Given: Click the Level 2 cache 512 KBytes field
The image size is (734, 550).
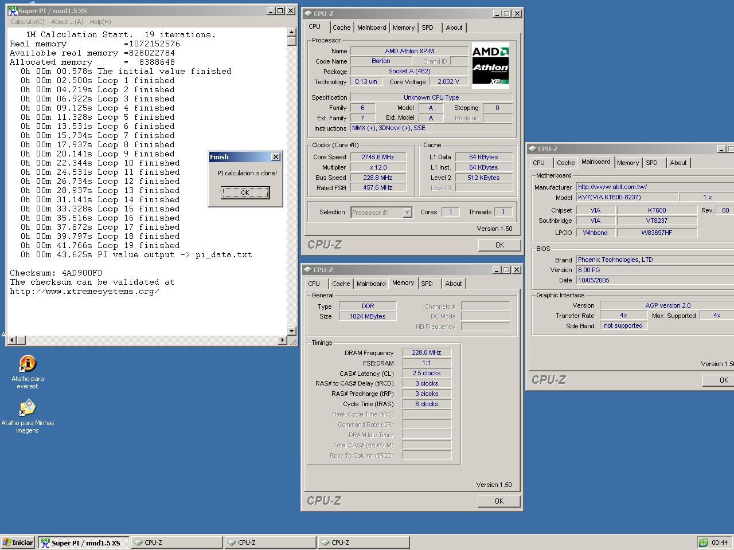Looking at the screenshot, I should click(483, 178).
